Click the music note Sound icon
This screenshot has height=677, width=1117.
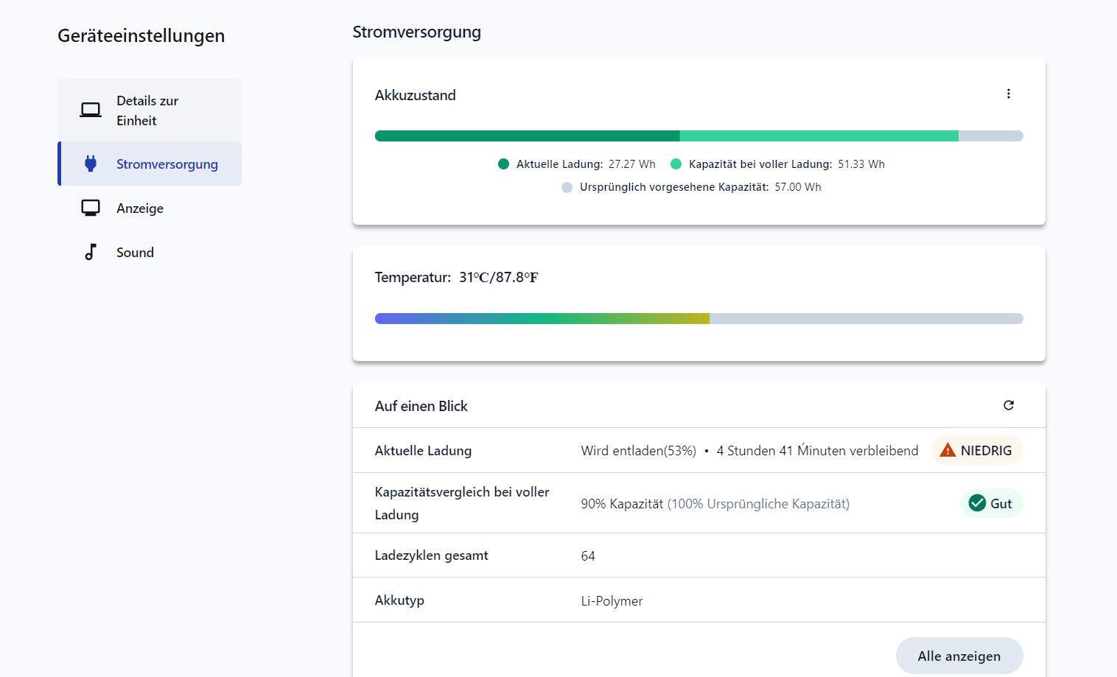click(91, 252)
